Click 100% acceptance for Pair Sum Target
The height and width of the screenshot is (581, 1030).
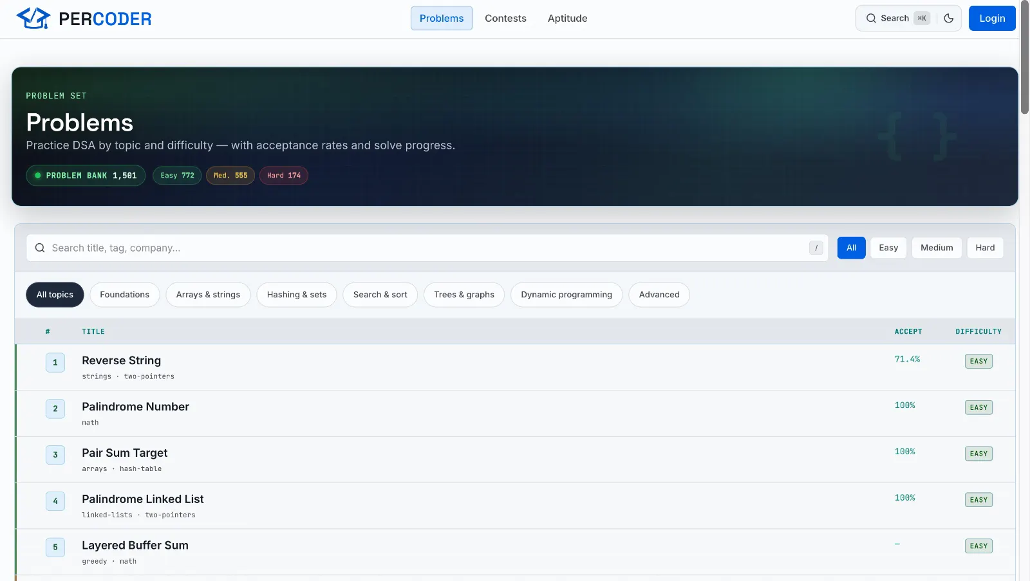coord(904,452)
